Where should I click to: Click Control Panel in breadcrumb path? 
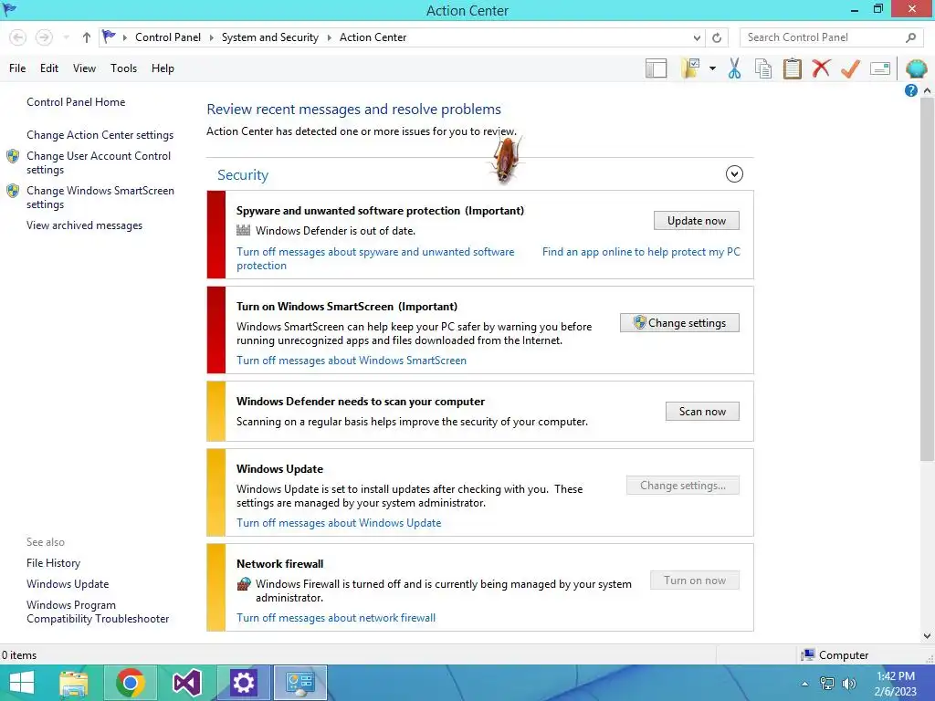tap(168, 37)
